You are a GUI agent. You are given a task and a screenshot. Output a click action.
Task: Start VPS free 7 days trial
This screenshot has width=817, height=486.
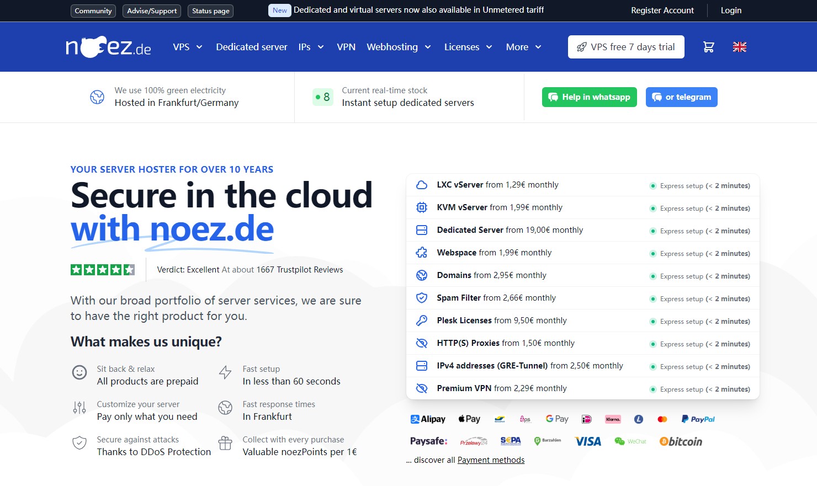(626, 47)
